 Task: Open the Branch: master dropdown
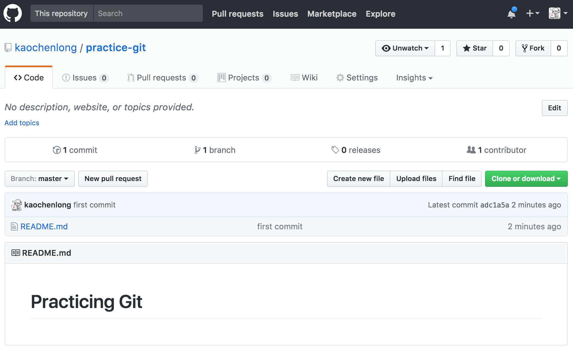pos(39,178)
